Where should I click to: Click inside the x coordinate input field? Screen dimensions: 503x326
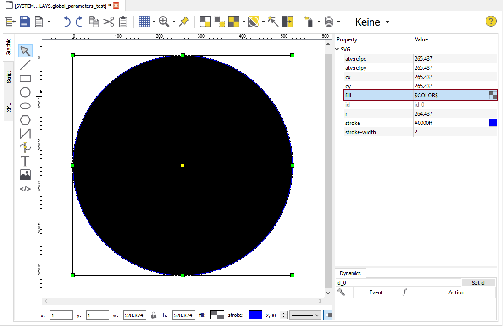(x=61, y=315)
